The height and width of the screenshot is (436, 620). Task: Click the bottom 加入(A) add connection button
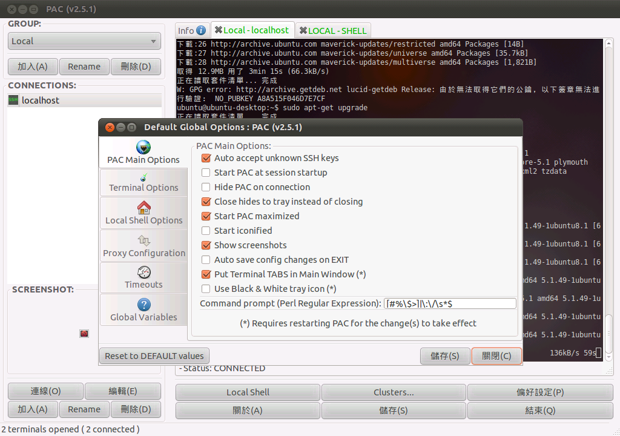[x=33, y=409]
